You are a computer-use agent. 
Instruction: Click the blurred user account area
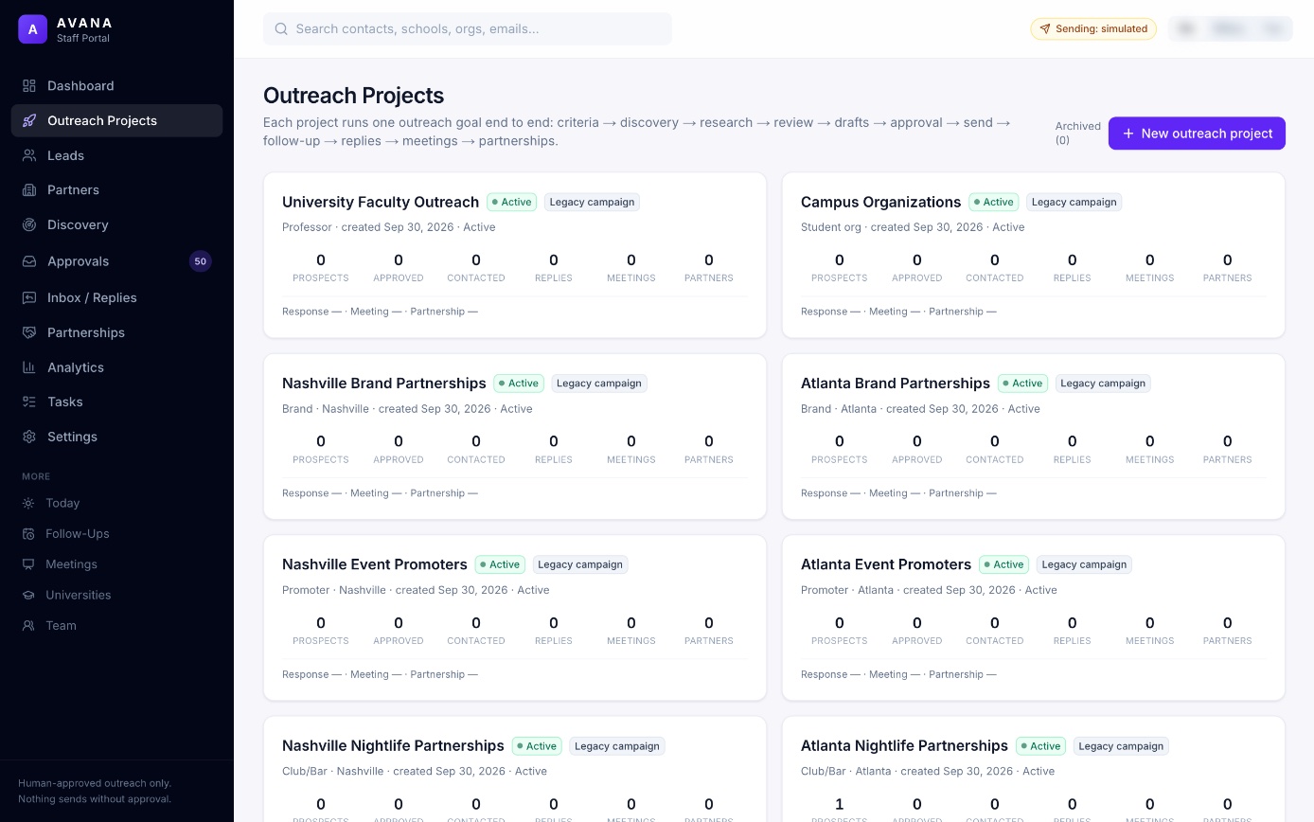pyautogui.click(x=1230, y=28)
